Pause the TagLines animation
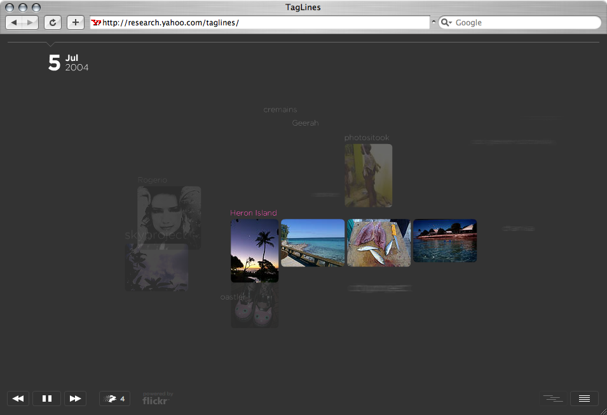607x415 pixels. tap(46, 399)
